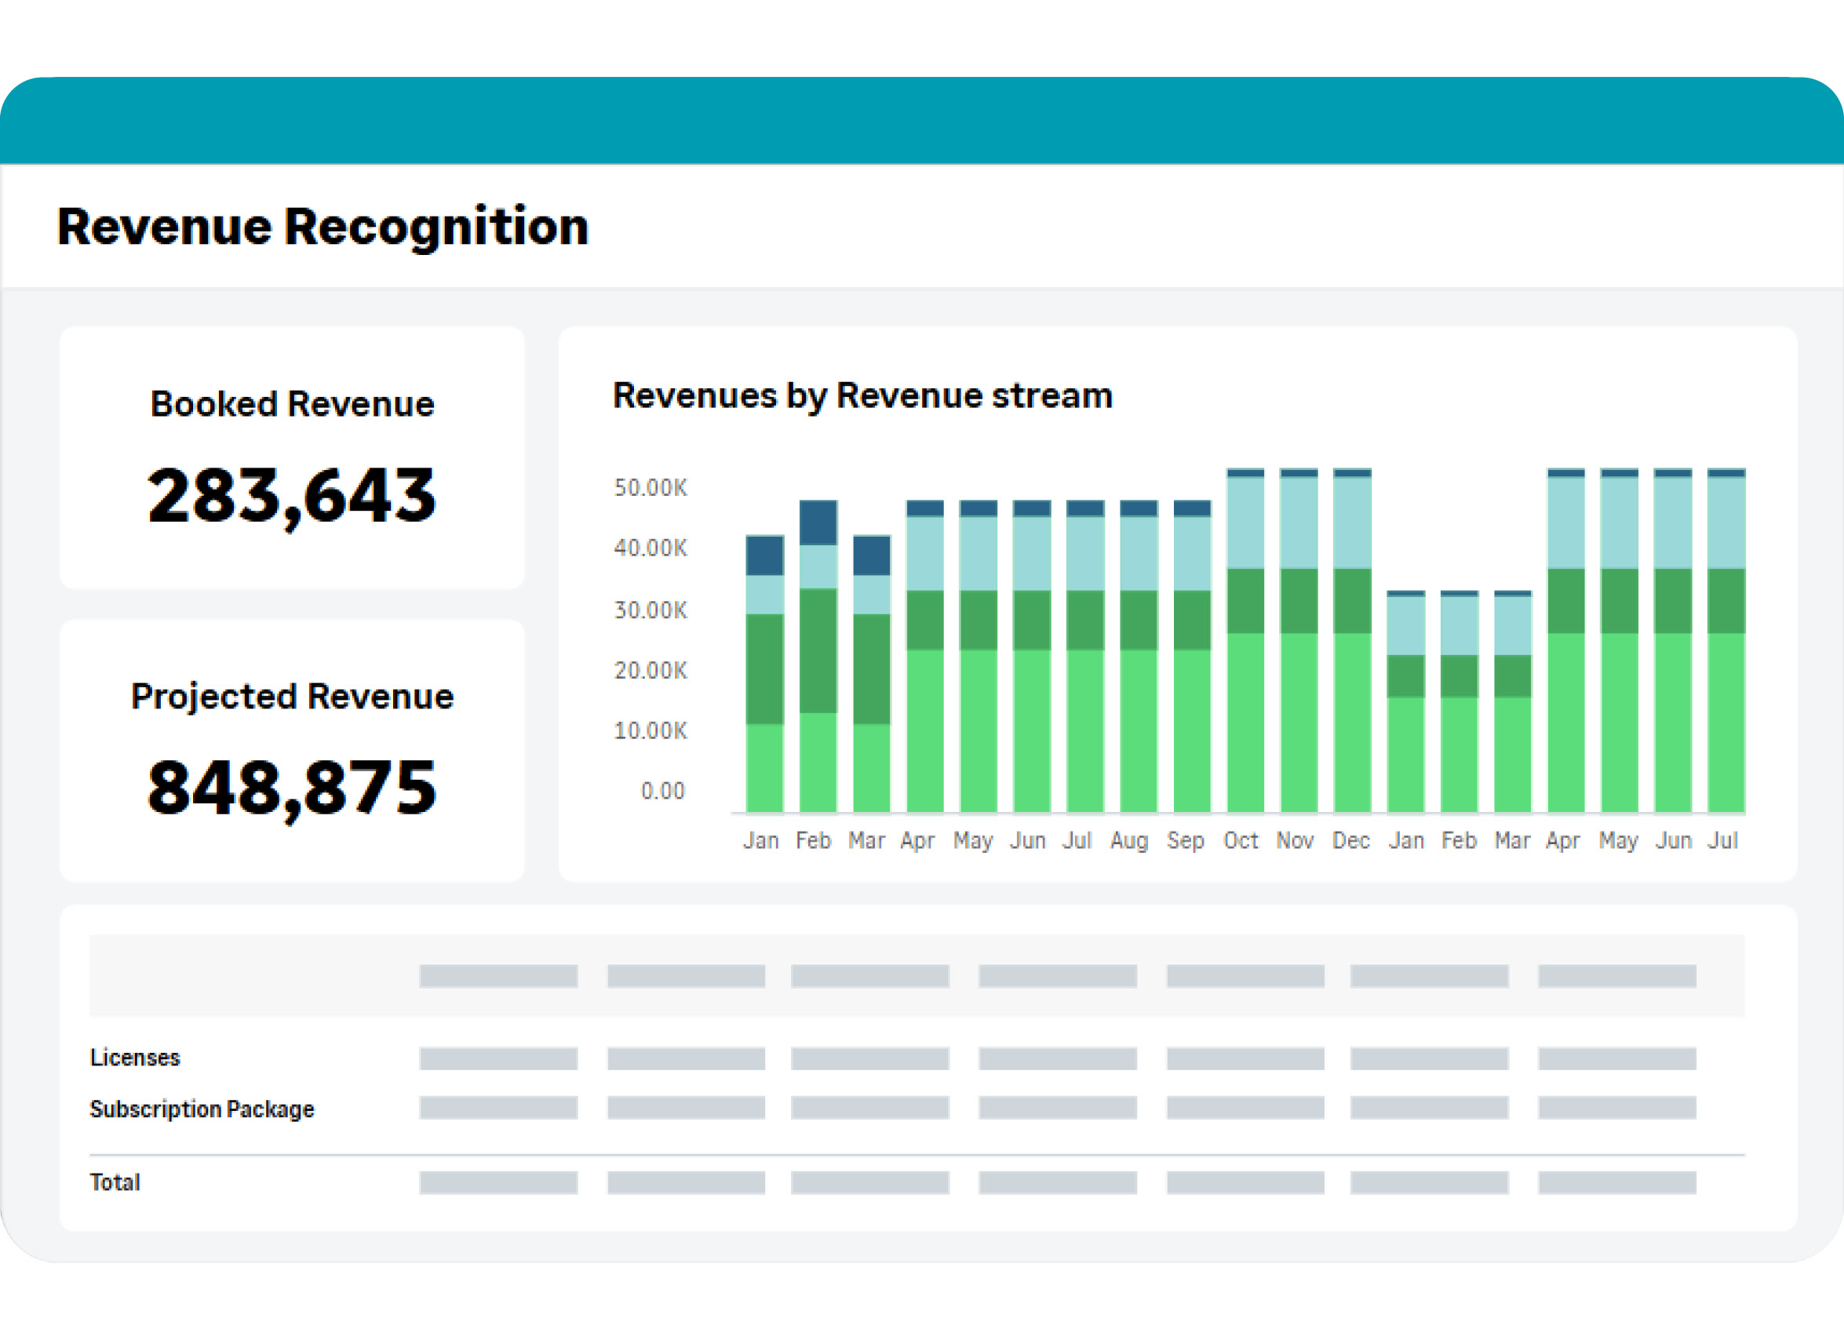
Task: Click the Booked Revenue value 283,643
Action: coord(291,495)
